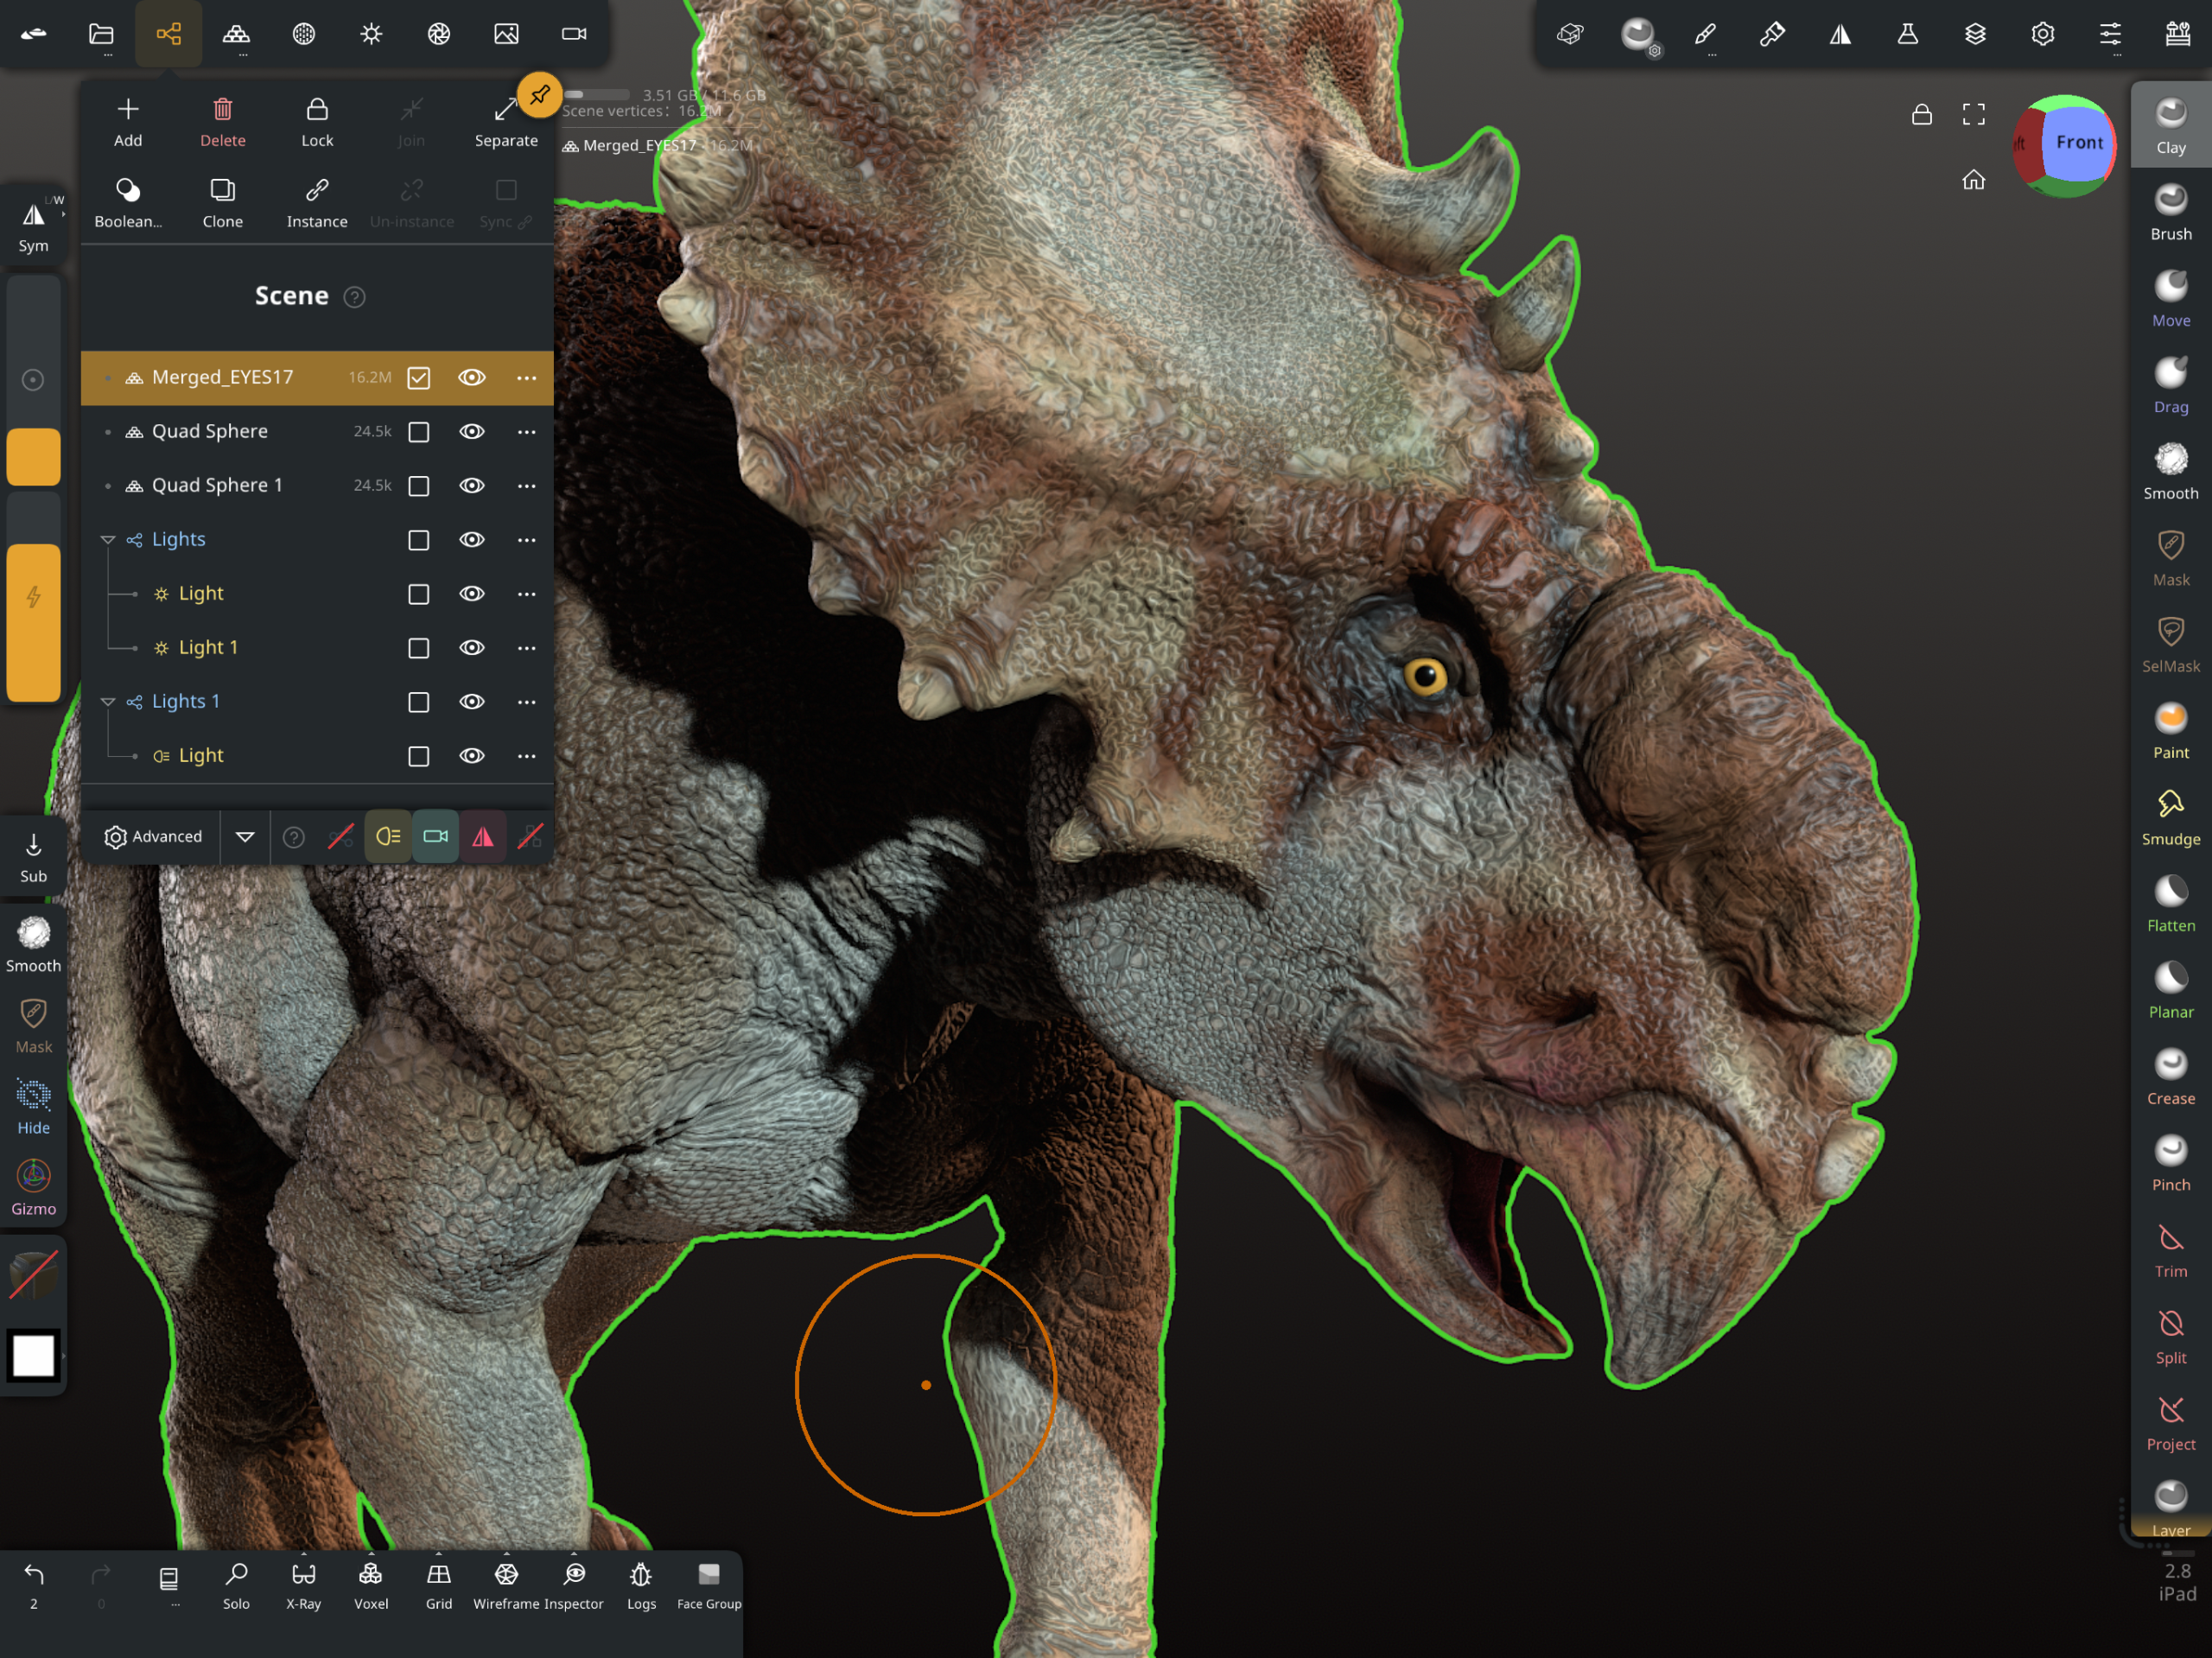This screenshot has height=1658, width=2212.
Task: Select the Trim tool
Action: click(2170, 1250)
